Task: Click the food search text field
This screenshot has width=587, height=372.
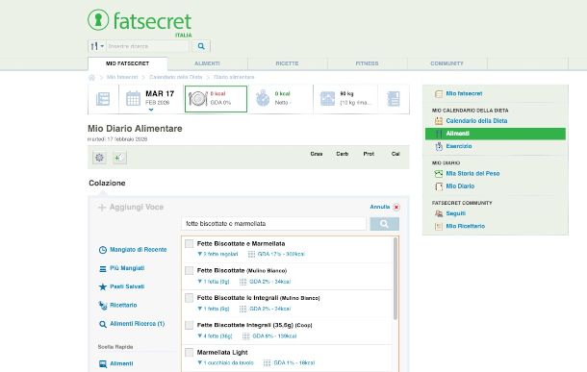Action: pos(273,224)
